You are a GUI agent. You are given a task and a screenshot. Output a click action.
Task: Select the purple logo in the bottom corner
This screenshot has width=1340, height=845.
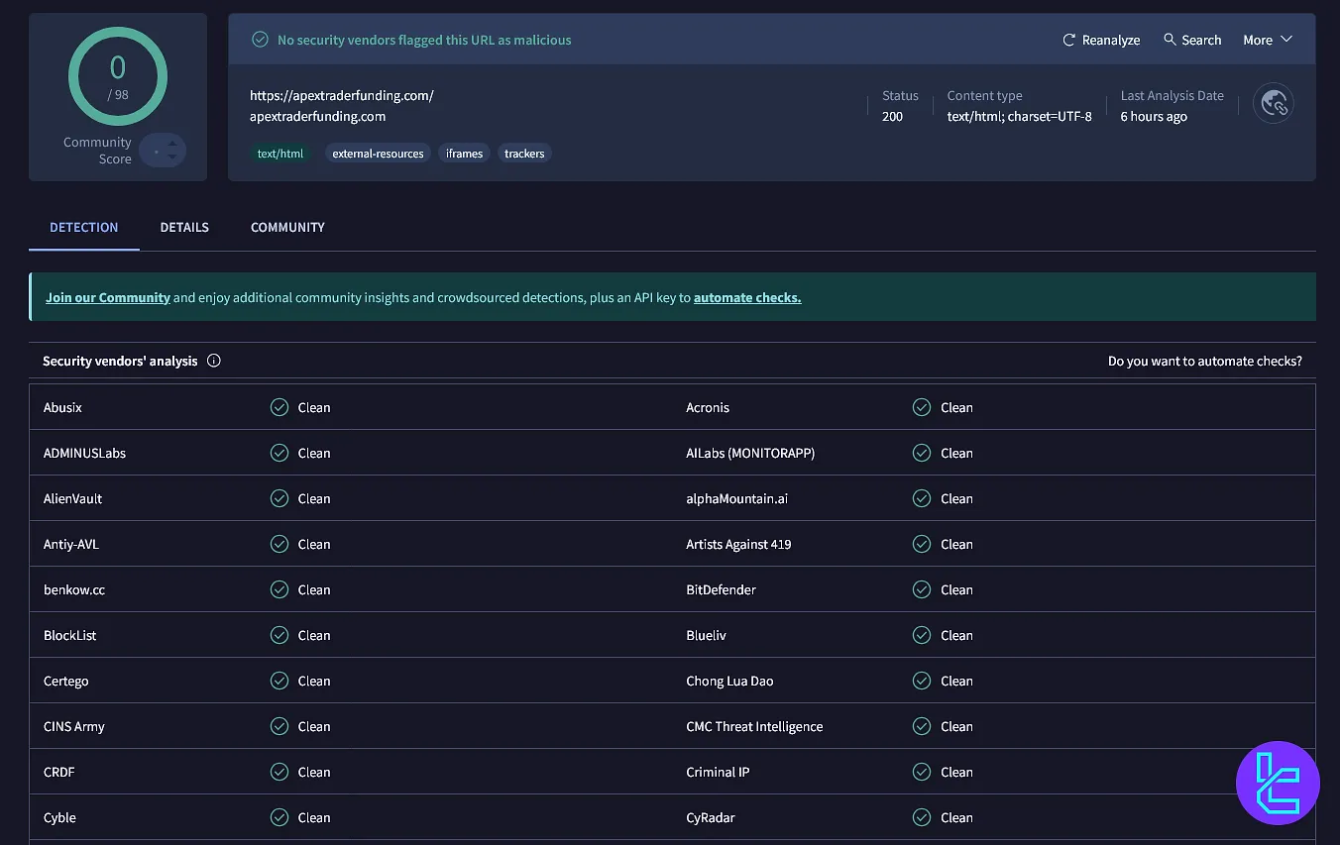point(1278,783)
